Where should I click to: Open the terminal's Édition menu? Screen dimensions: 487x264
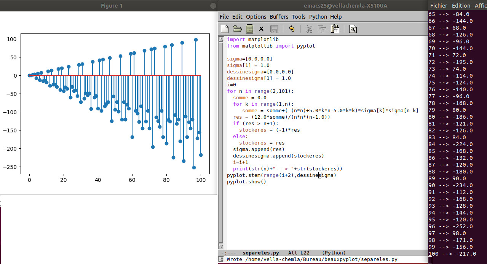click(x=461, y=6)
